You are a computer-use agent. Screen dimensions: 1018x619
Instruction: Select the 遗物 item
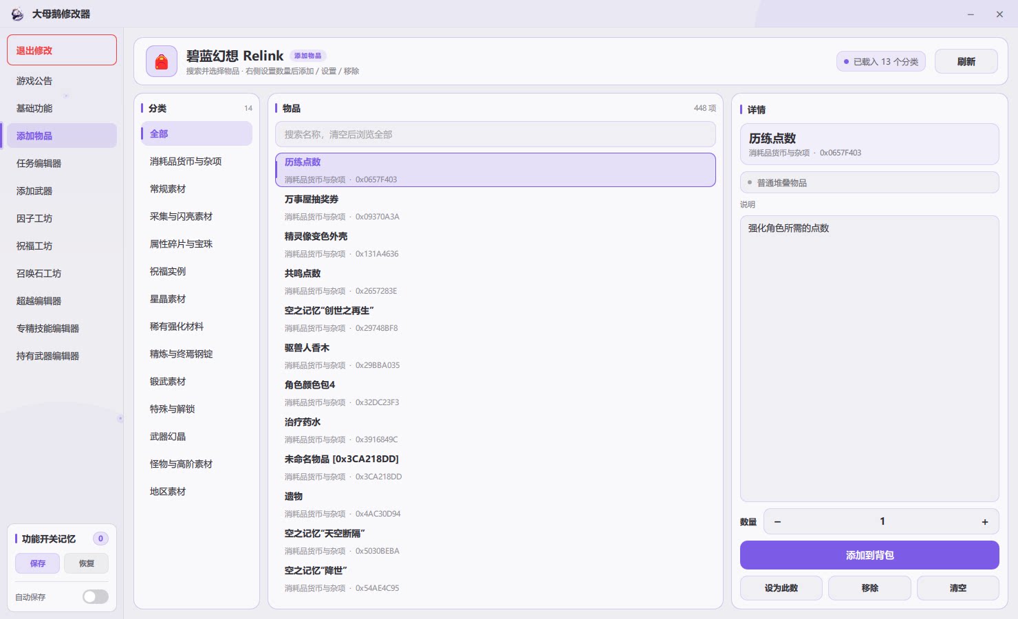(x=495, y=504)
